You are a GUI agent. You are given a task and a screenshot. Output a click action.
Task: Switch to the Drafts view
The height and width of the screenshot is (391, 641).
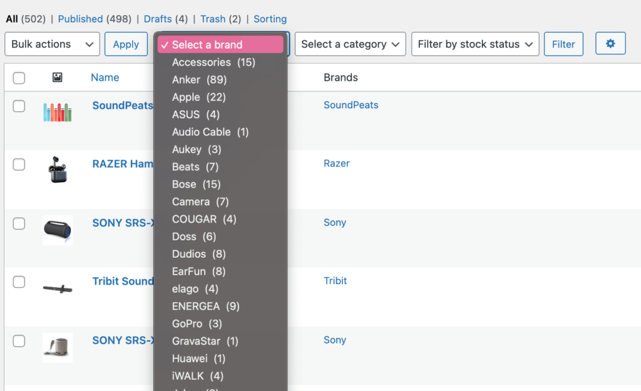[x=160, y=19]
